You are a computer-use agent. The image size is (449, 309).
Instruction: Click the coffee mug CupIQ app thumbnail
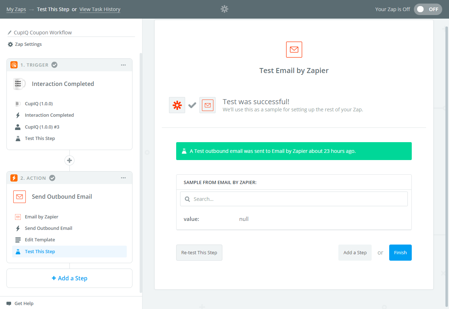coord(19,84)
